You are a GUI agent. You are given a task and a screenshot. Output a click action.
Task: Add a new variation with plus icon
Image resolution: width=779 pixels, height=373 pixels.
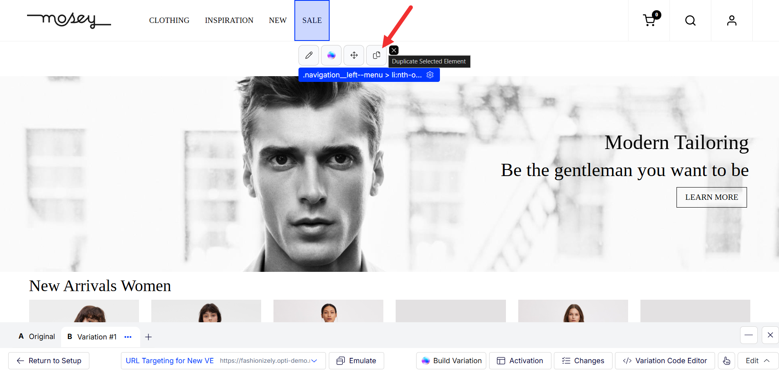click(148, 337)
